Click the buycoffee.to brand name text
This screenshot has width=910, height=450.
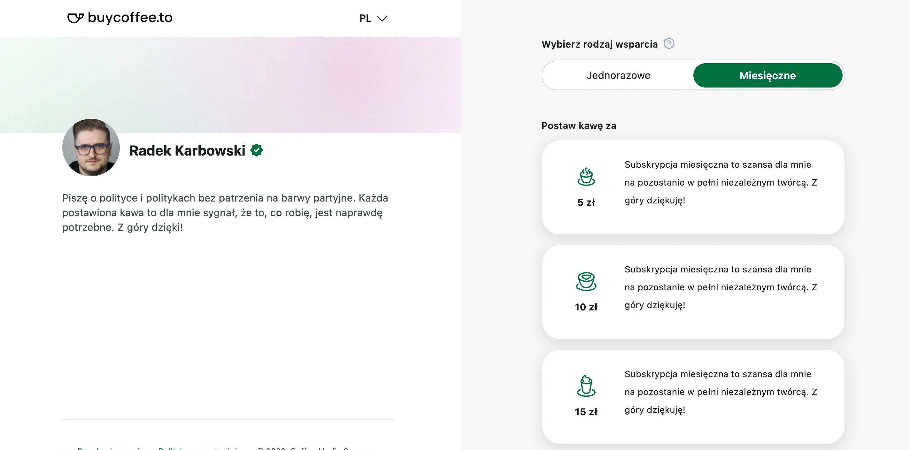[130, 17]
